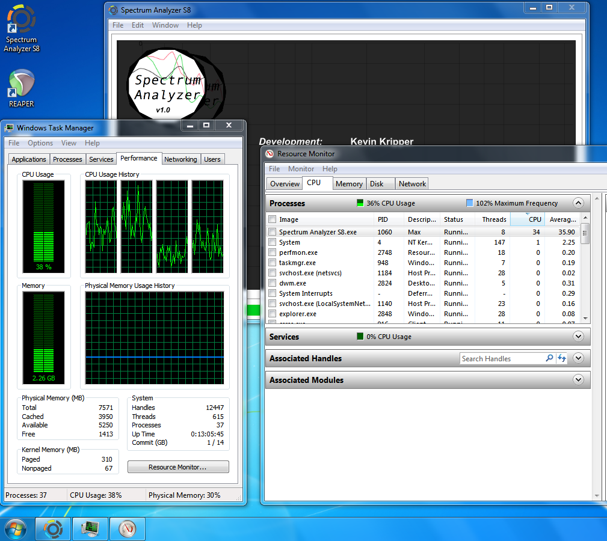Click in the Search Handles field
Viewport: 607px width, 541px height.
tap(502, 358)
